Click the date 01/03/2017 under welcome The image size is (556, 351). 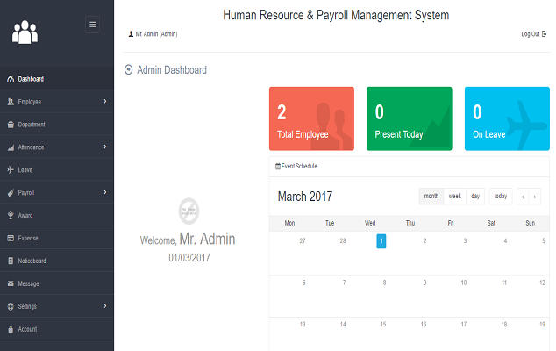(x=189, y=258)
